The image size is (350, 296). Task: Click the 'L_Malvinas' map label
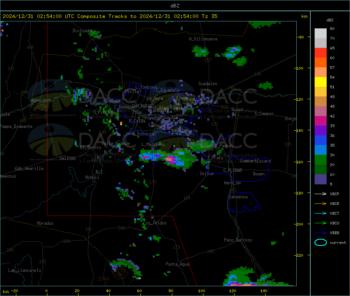153,144
